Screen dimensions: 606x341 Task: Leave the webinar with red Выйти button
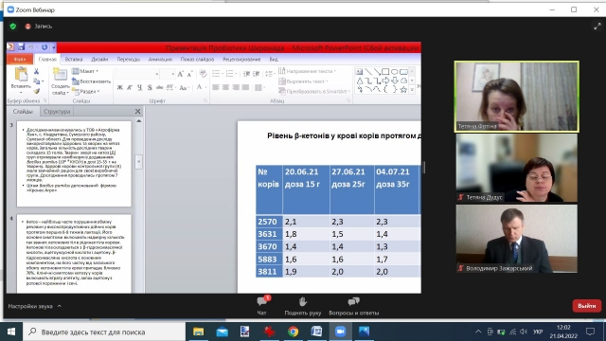pyautogui.click(x=587, y=305)
